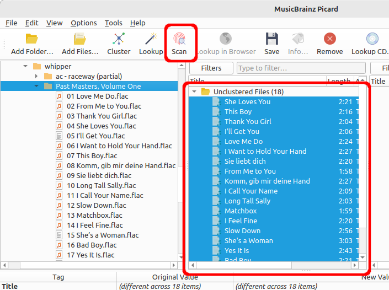Click the Type to filter search field

(x=301, y=68)
